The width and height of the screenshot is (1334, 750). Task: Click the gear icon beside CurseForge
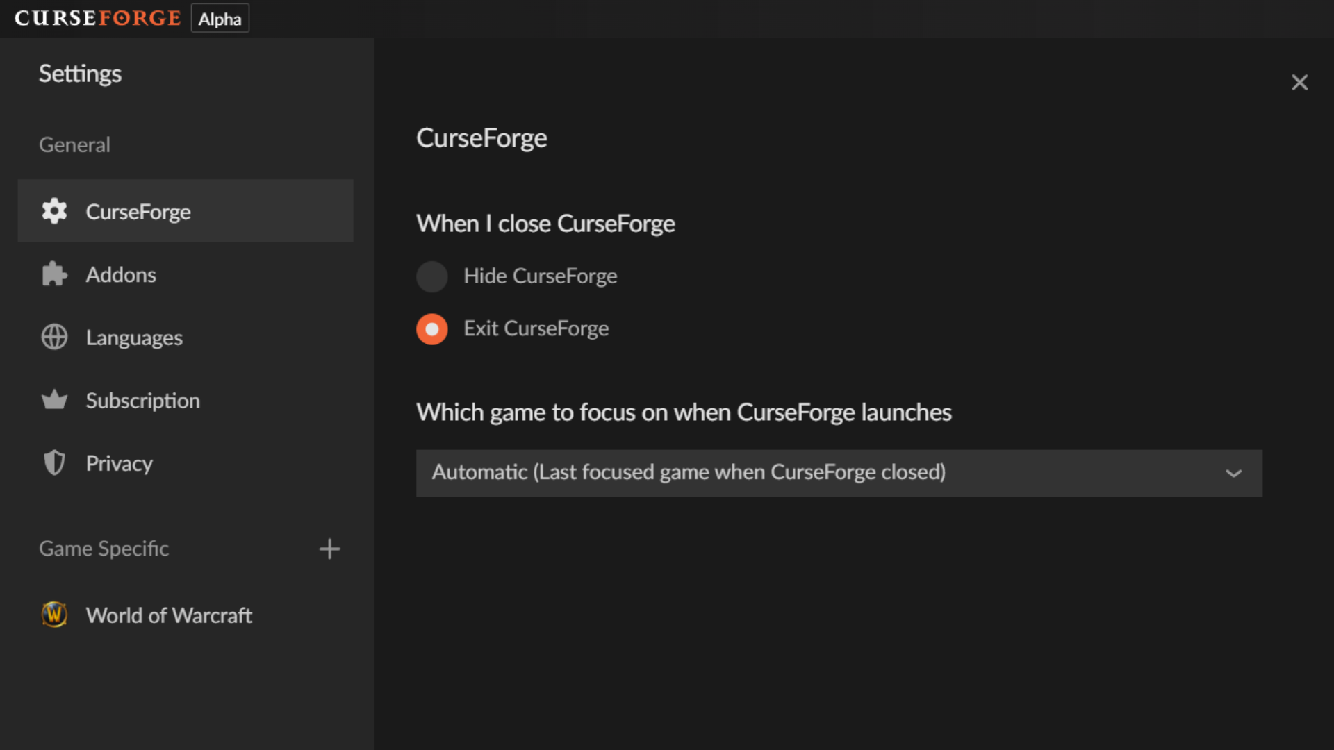point(54,211)
